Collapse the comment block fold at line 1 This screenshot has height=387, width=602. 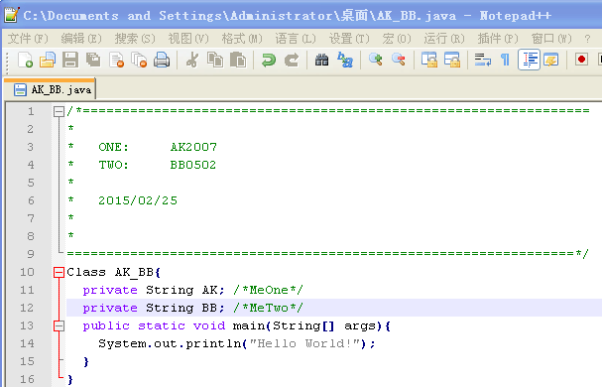coord(59,112)
